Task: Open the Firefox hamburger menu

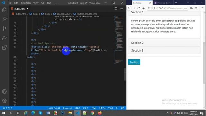Action: point(202,8)
